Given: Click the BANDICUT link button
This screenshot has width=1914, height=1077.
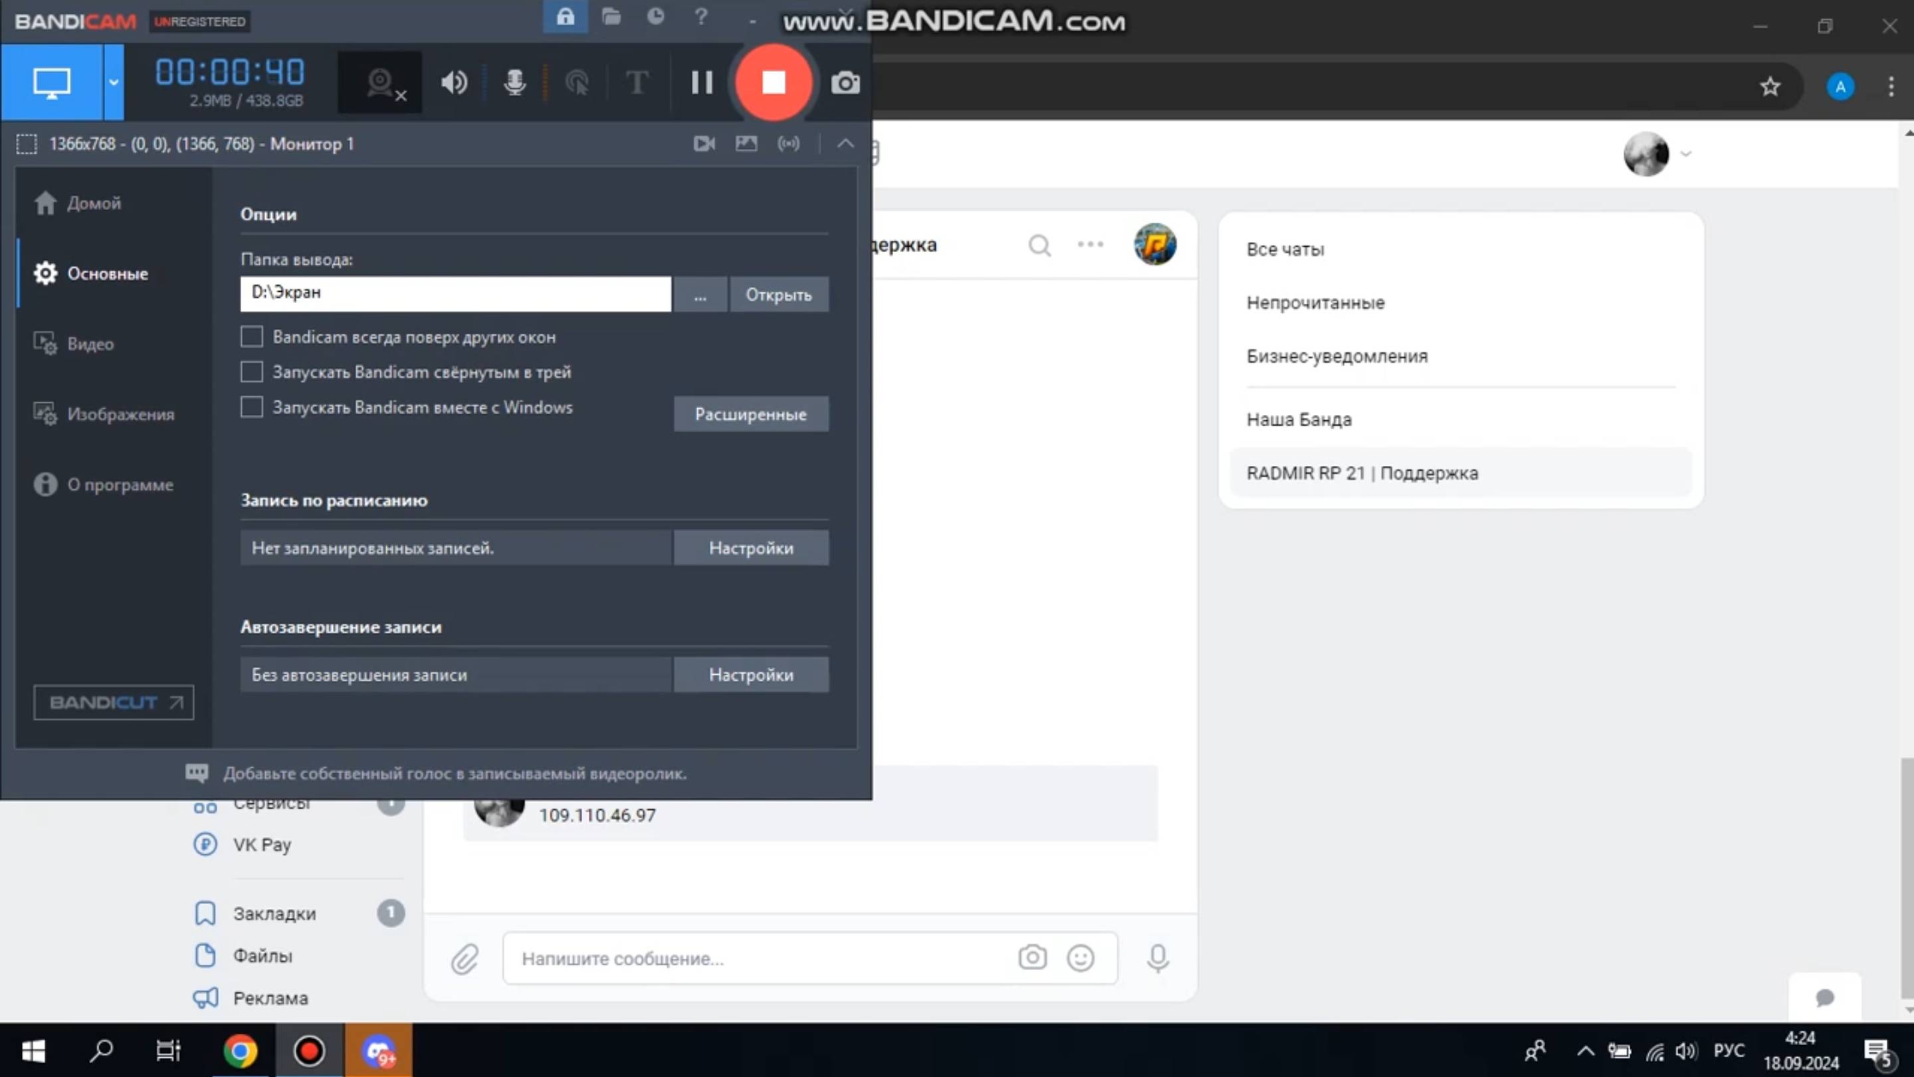Looking at the screenshot, I should click(114, 703).
